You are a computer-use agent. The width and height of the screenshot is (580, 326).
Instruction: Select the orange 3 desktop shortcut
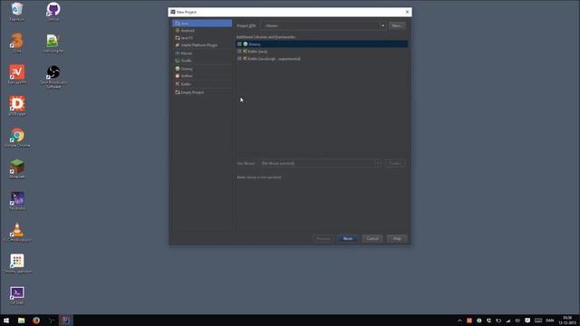(x=17, y=43)
